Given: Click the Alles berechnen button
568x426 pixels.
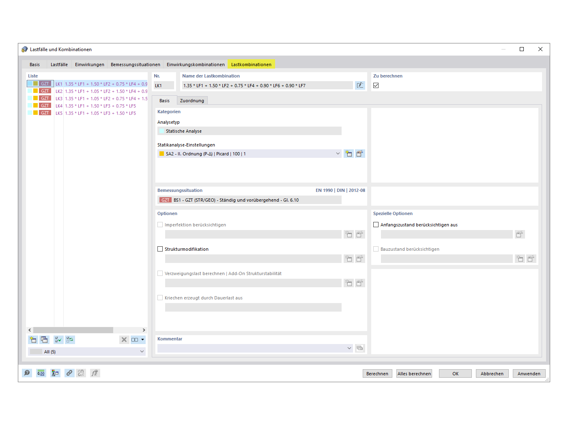Looking at the screenshot, I should [x=414, y=373].
